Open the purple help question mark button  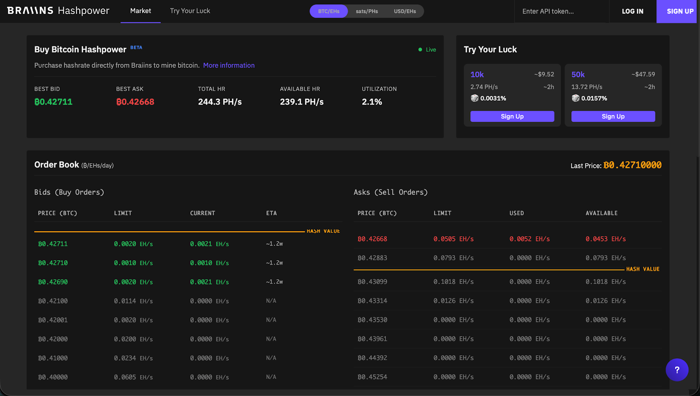(x=677, y=370)
